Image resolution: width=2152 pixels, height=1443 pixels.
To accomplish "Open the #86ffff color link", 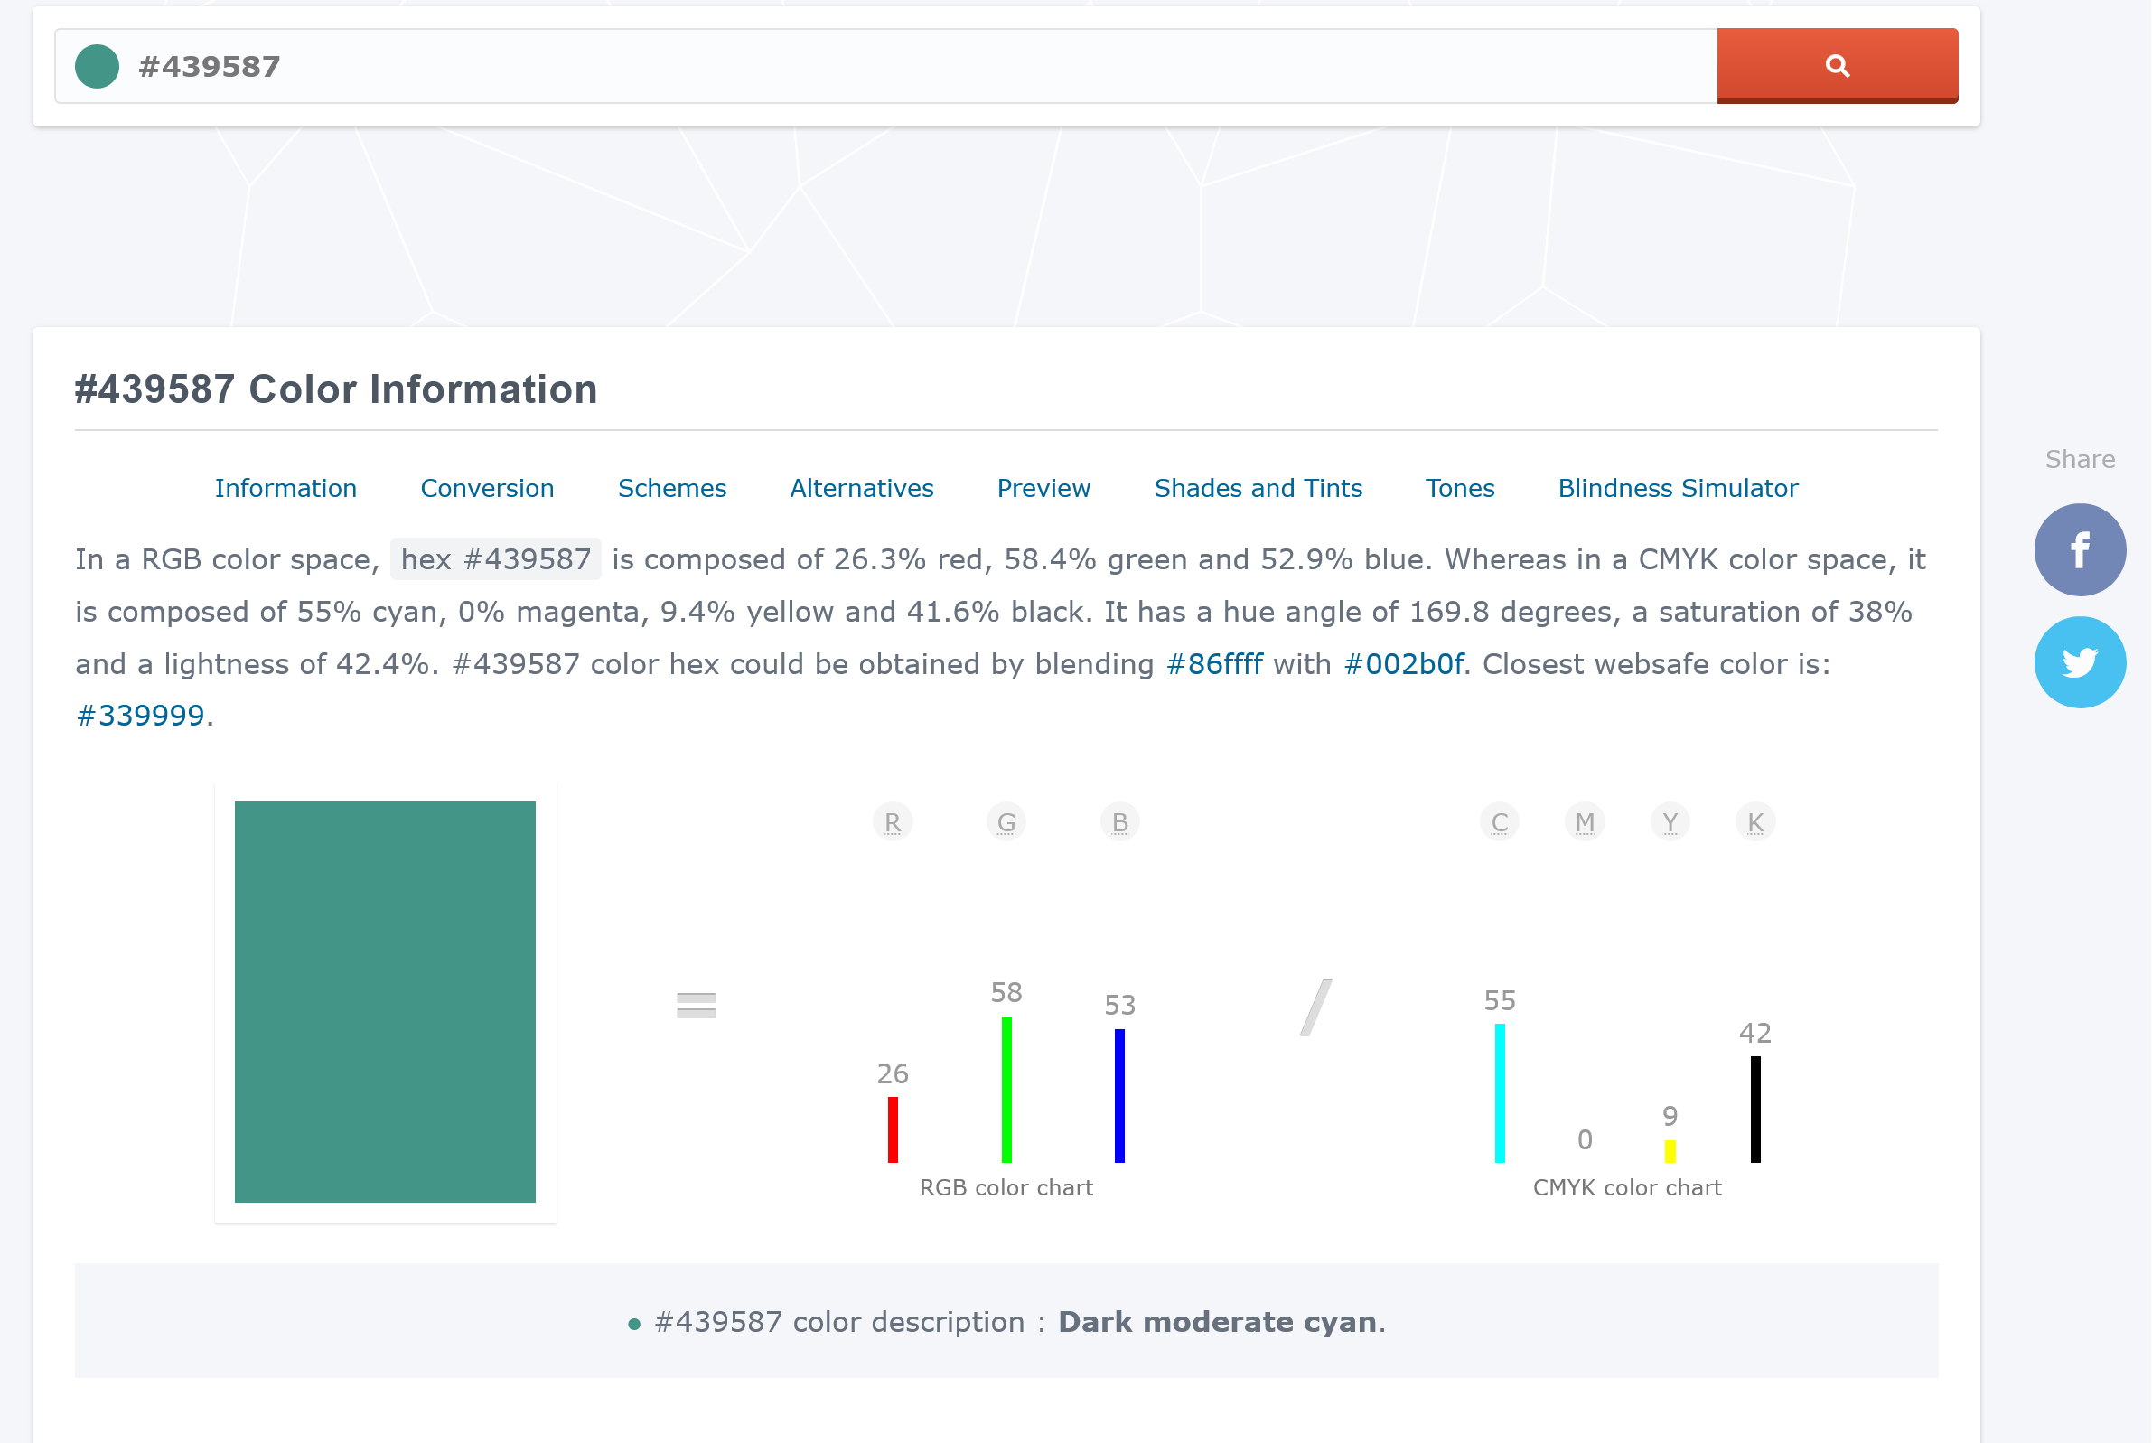I will click(1213, 664).
